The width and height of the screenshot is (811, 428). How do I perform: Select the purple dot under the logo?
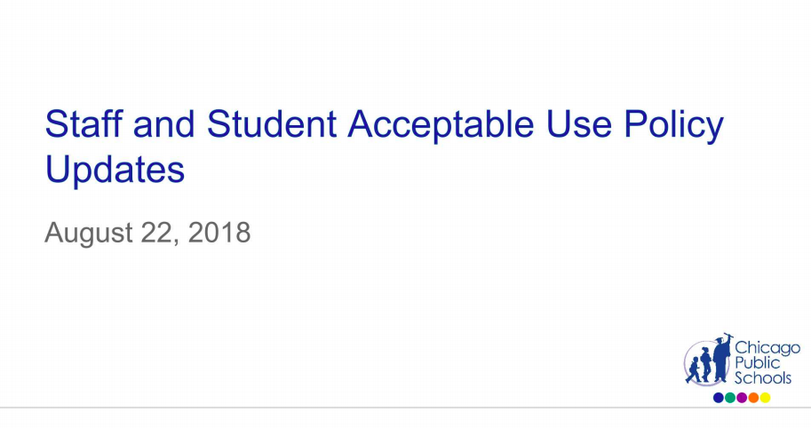coord(742,398)
